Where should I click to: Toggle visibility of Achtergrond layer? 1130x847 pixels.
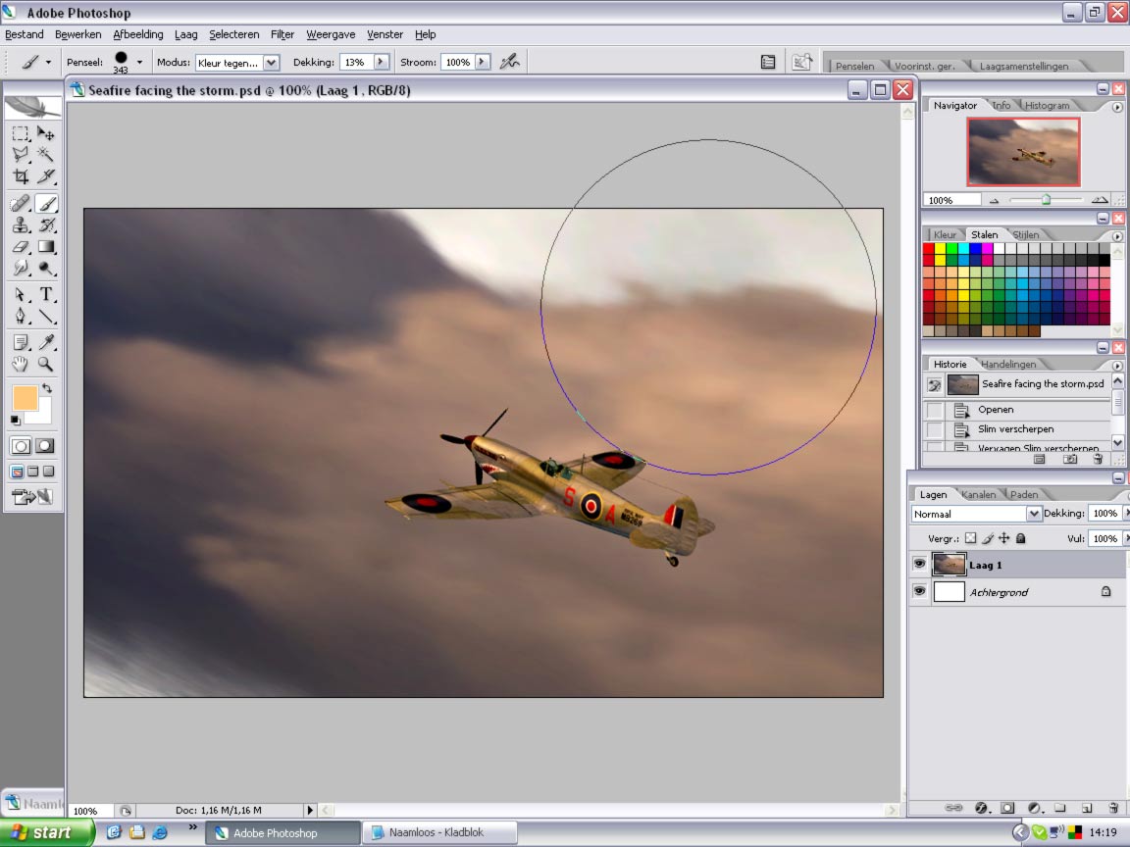pos(919,592)
